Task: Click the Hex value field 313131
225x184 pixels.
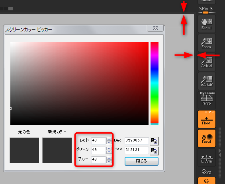Action: [137, 150]
